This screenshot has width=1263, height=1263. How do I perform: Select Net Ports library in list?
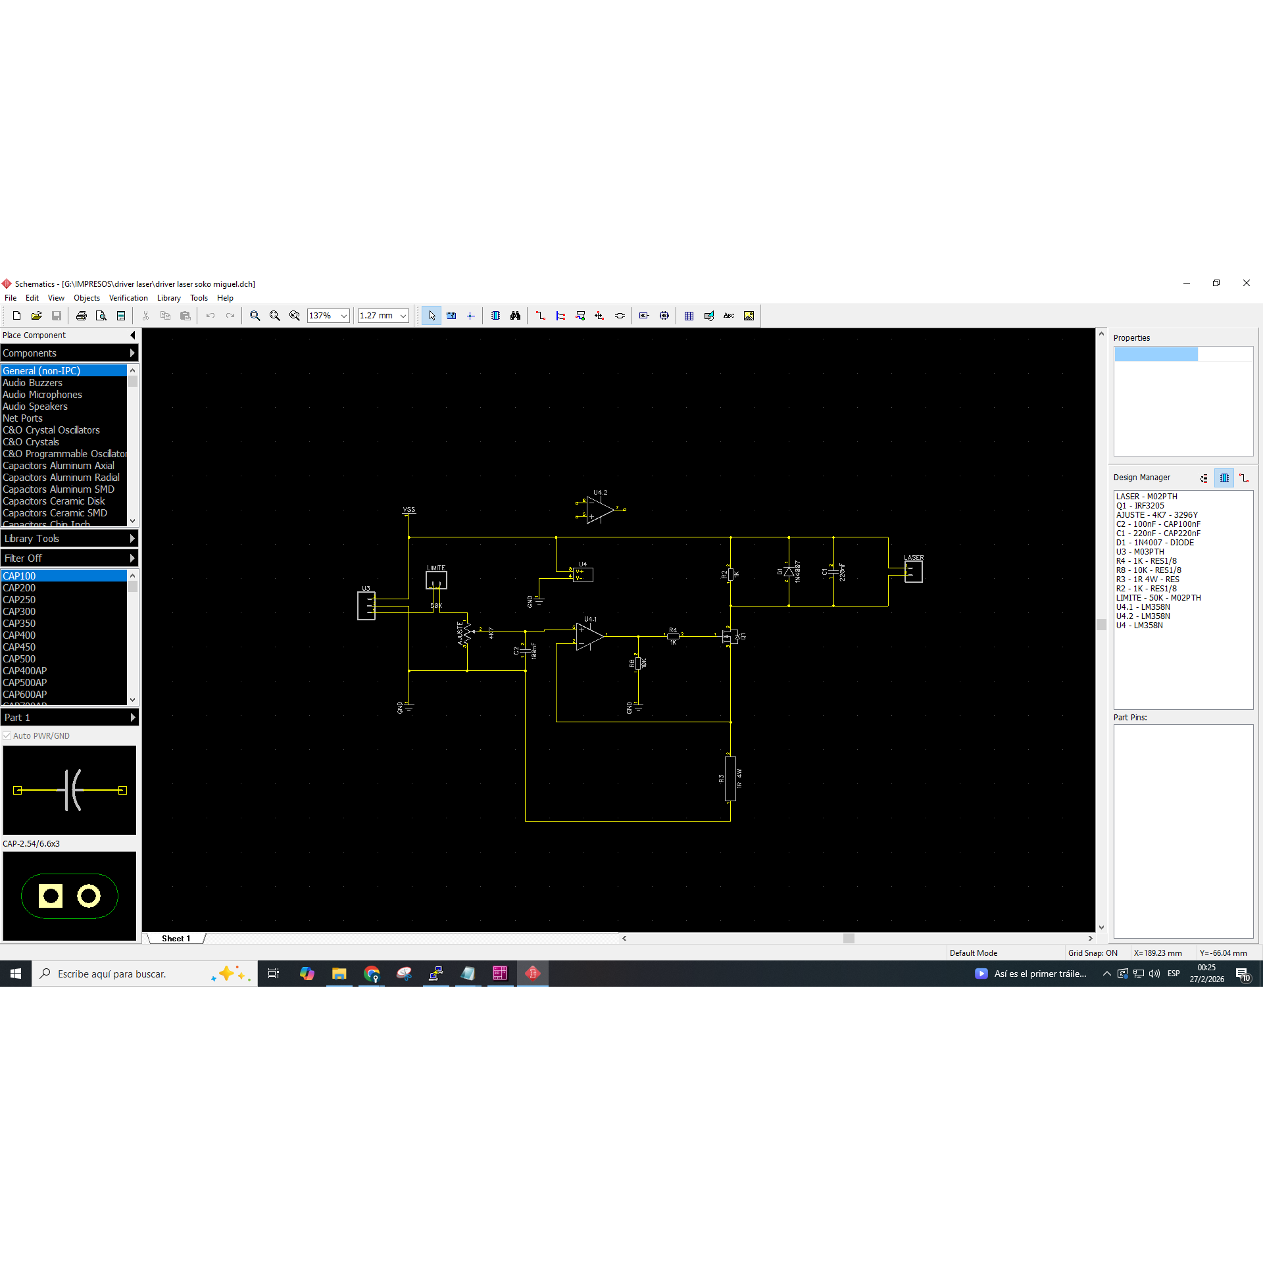[22, 418]
